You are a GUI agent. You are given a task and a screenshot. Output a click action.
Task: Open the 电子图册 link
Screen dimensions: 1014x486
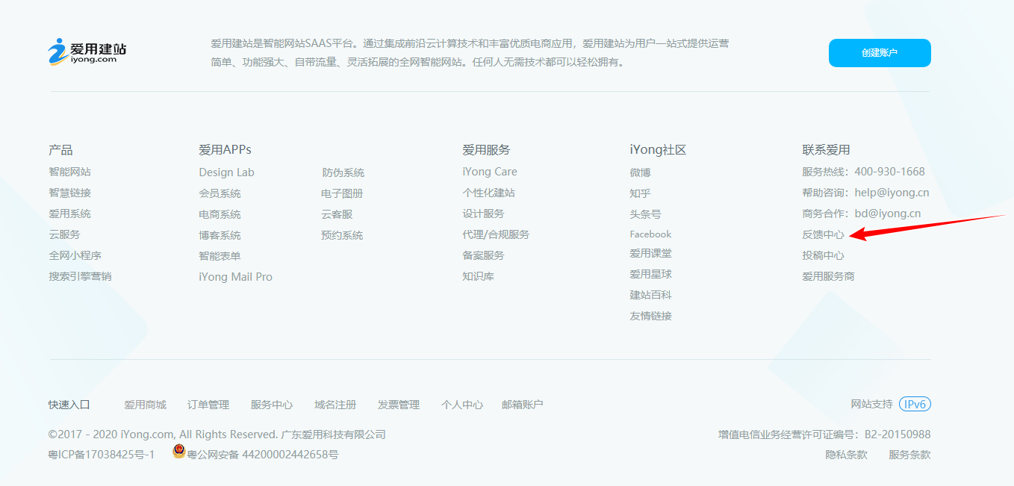click(343, 193)
